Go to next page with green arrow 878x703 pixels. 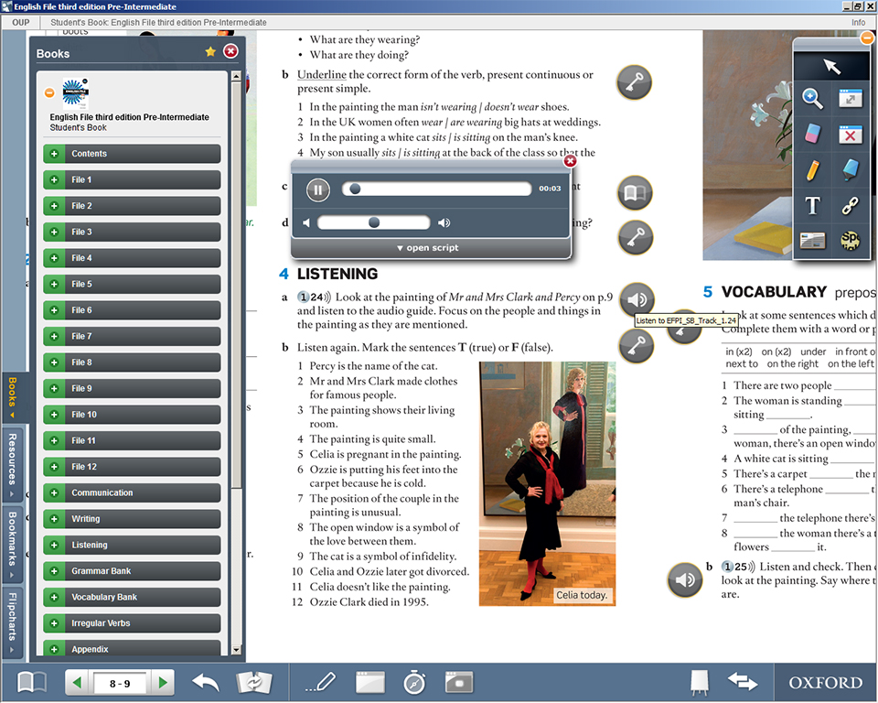point(162,682)
